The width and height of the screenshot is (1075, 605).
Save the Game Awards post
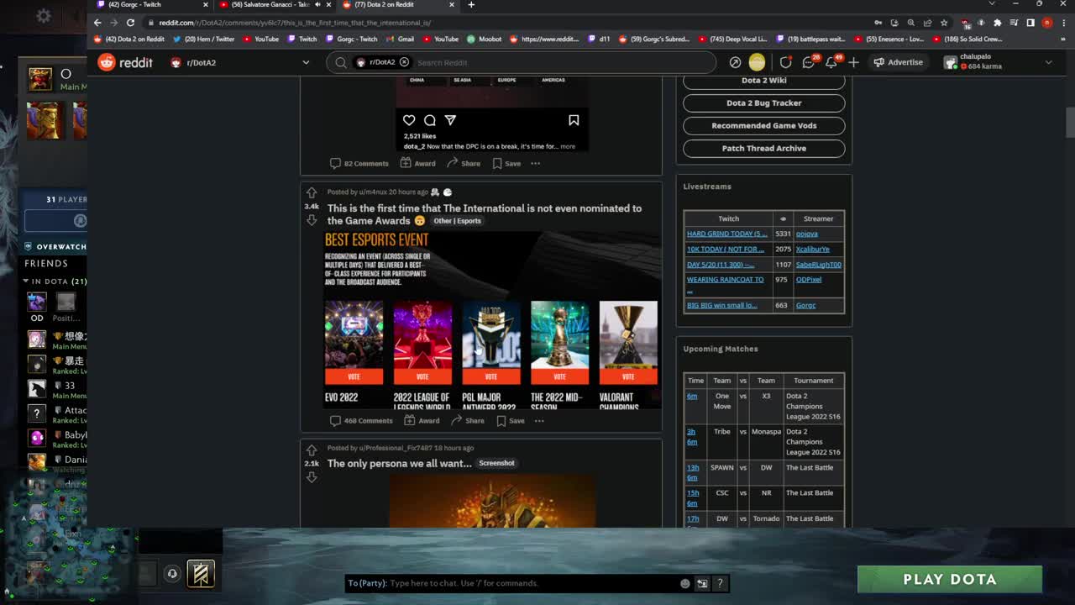coord(510,420)
